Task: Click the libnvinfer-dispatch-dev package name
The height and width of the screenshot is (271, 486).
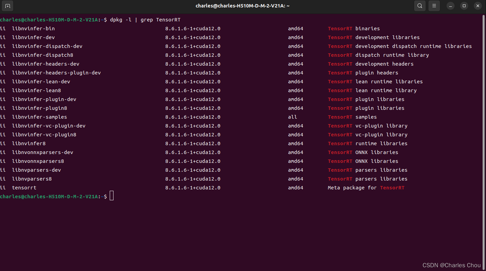Action: pyautogui.click(x=47, y=46)
